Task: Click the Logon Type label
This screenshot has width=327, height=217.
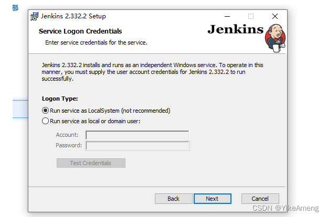Action: click(60, 99)
